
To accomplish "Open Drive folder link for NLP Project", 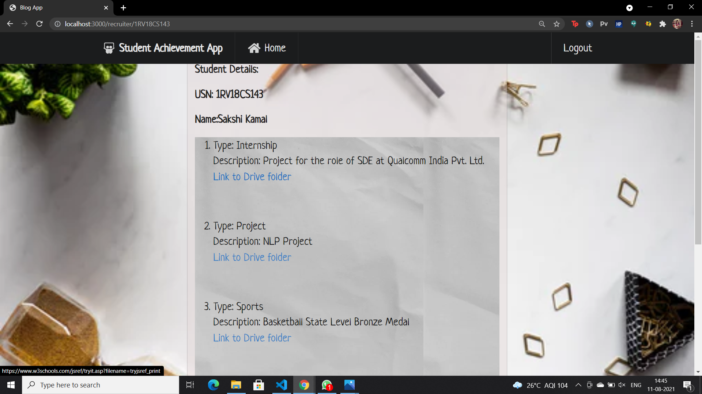I will [252, 257].
